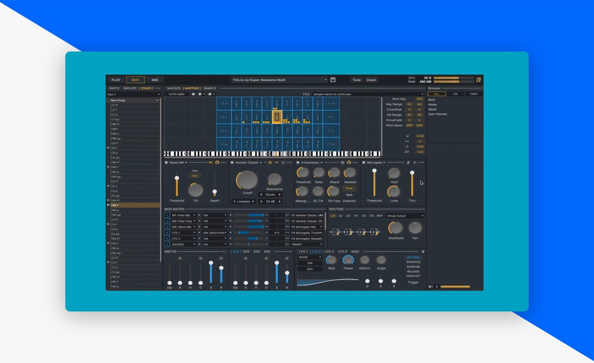
Task: Click the orange grid icon in Vember Classic header
Action: pos(270,162)
